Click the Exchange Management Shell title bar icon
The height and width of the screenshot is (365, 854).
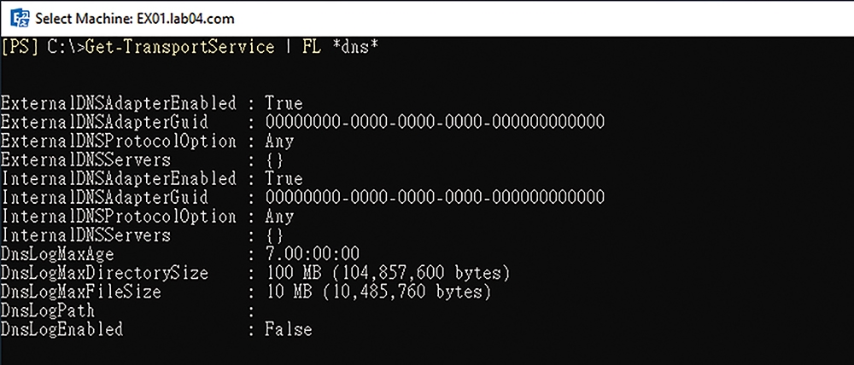[20, 19]
